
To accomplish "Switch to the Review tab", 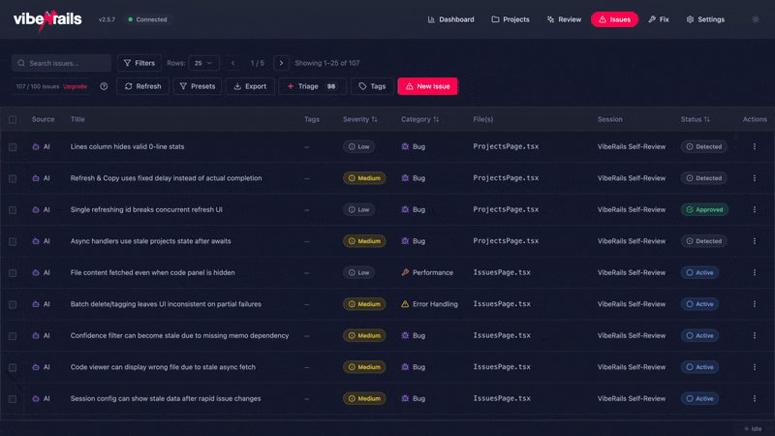I will tap(564, 19).
